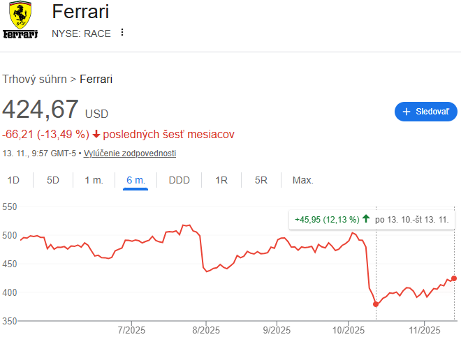Open the three-dot options menu beside NYSE: RACE
This screenshot has height=337, width=461.
[x=123, y=33]
